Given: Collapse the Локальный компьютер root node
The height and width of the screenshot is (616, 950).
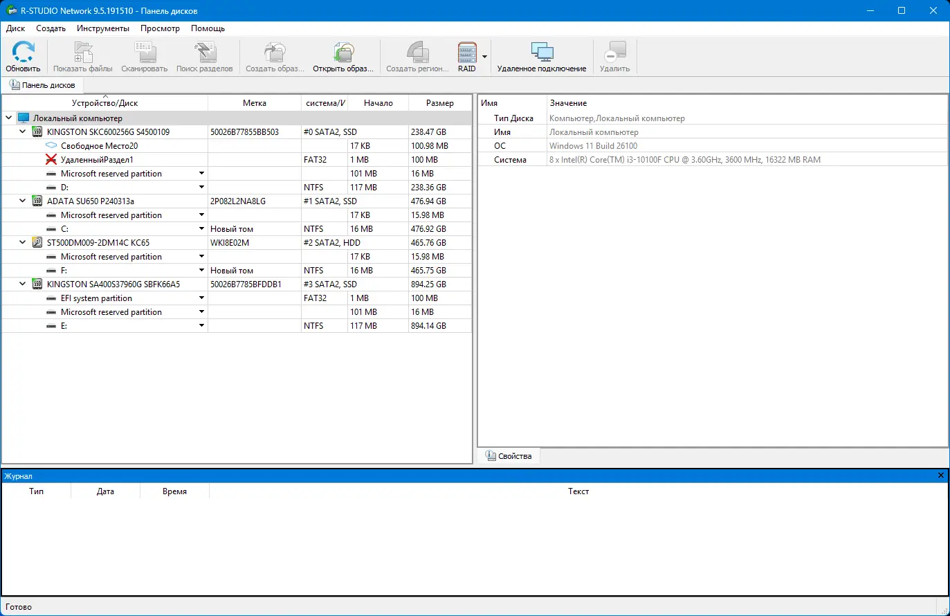Looking at the screenshot, I should coord(8,118).
